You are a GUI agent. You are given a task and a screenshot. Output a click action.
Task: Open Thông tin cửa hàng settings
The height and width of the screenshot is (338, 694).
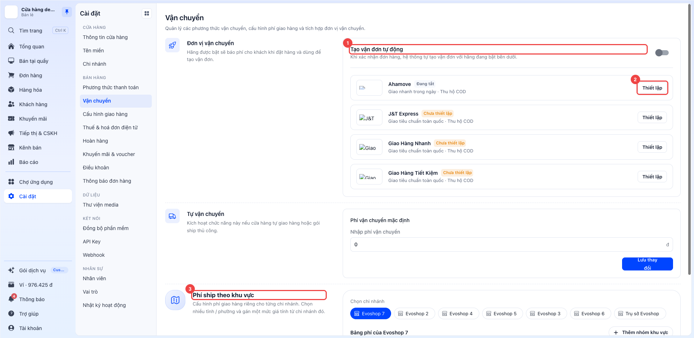click(116, 38)
